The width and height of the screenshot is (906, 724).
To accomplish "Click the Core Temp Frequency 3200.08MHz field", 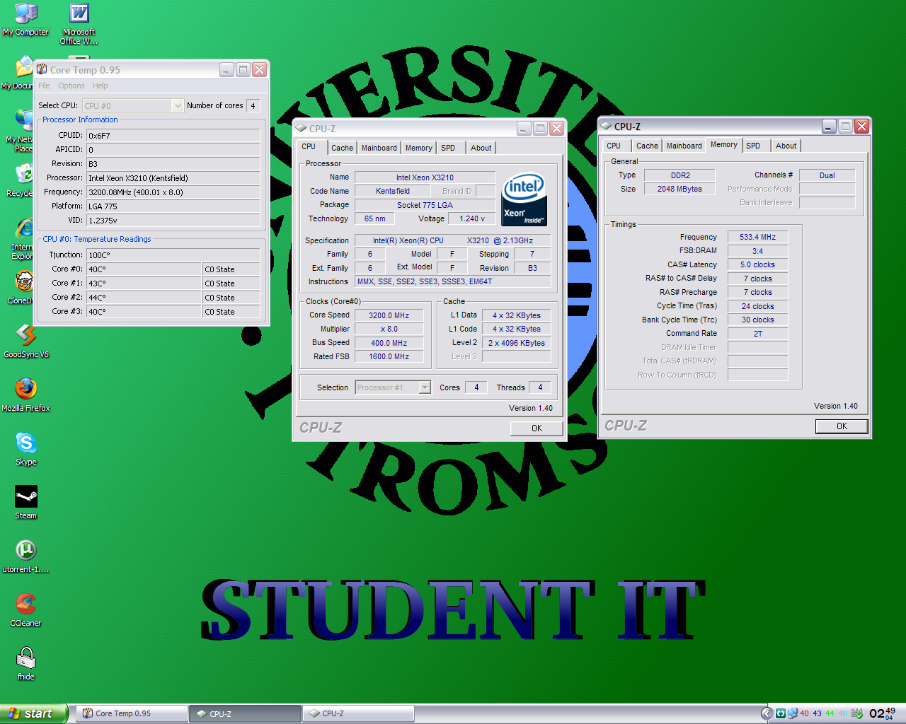I will pyautogui.click(x=173, y=192).
